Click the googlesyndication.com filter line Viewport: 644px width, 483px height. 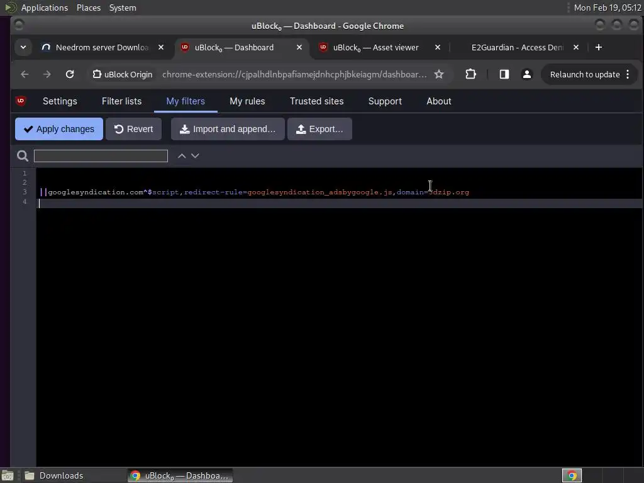click(255, 192)
